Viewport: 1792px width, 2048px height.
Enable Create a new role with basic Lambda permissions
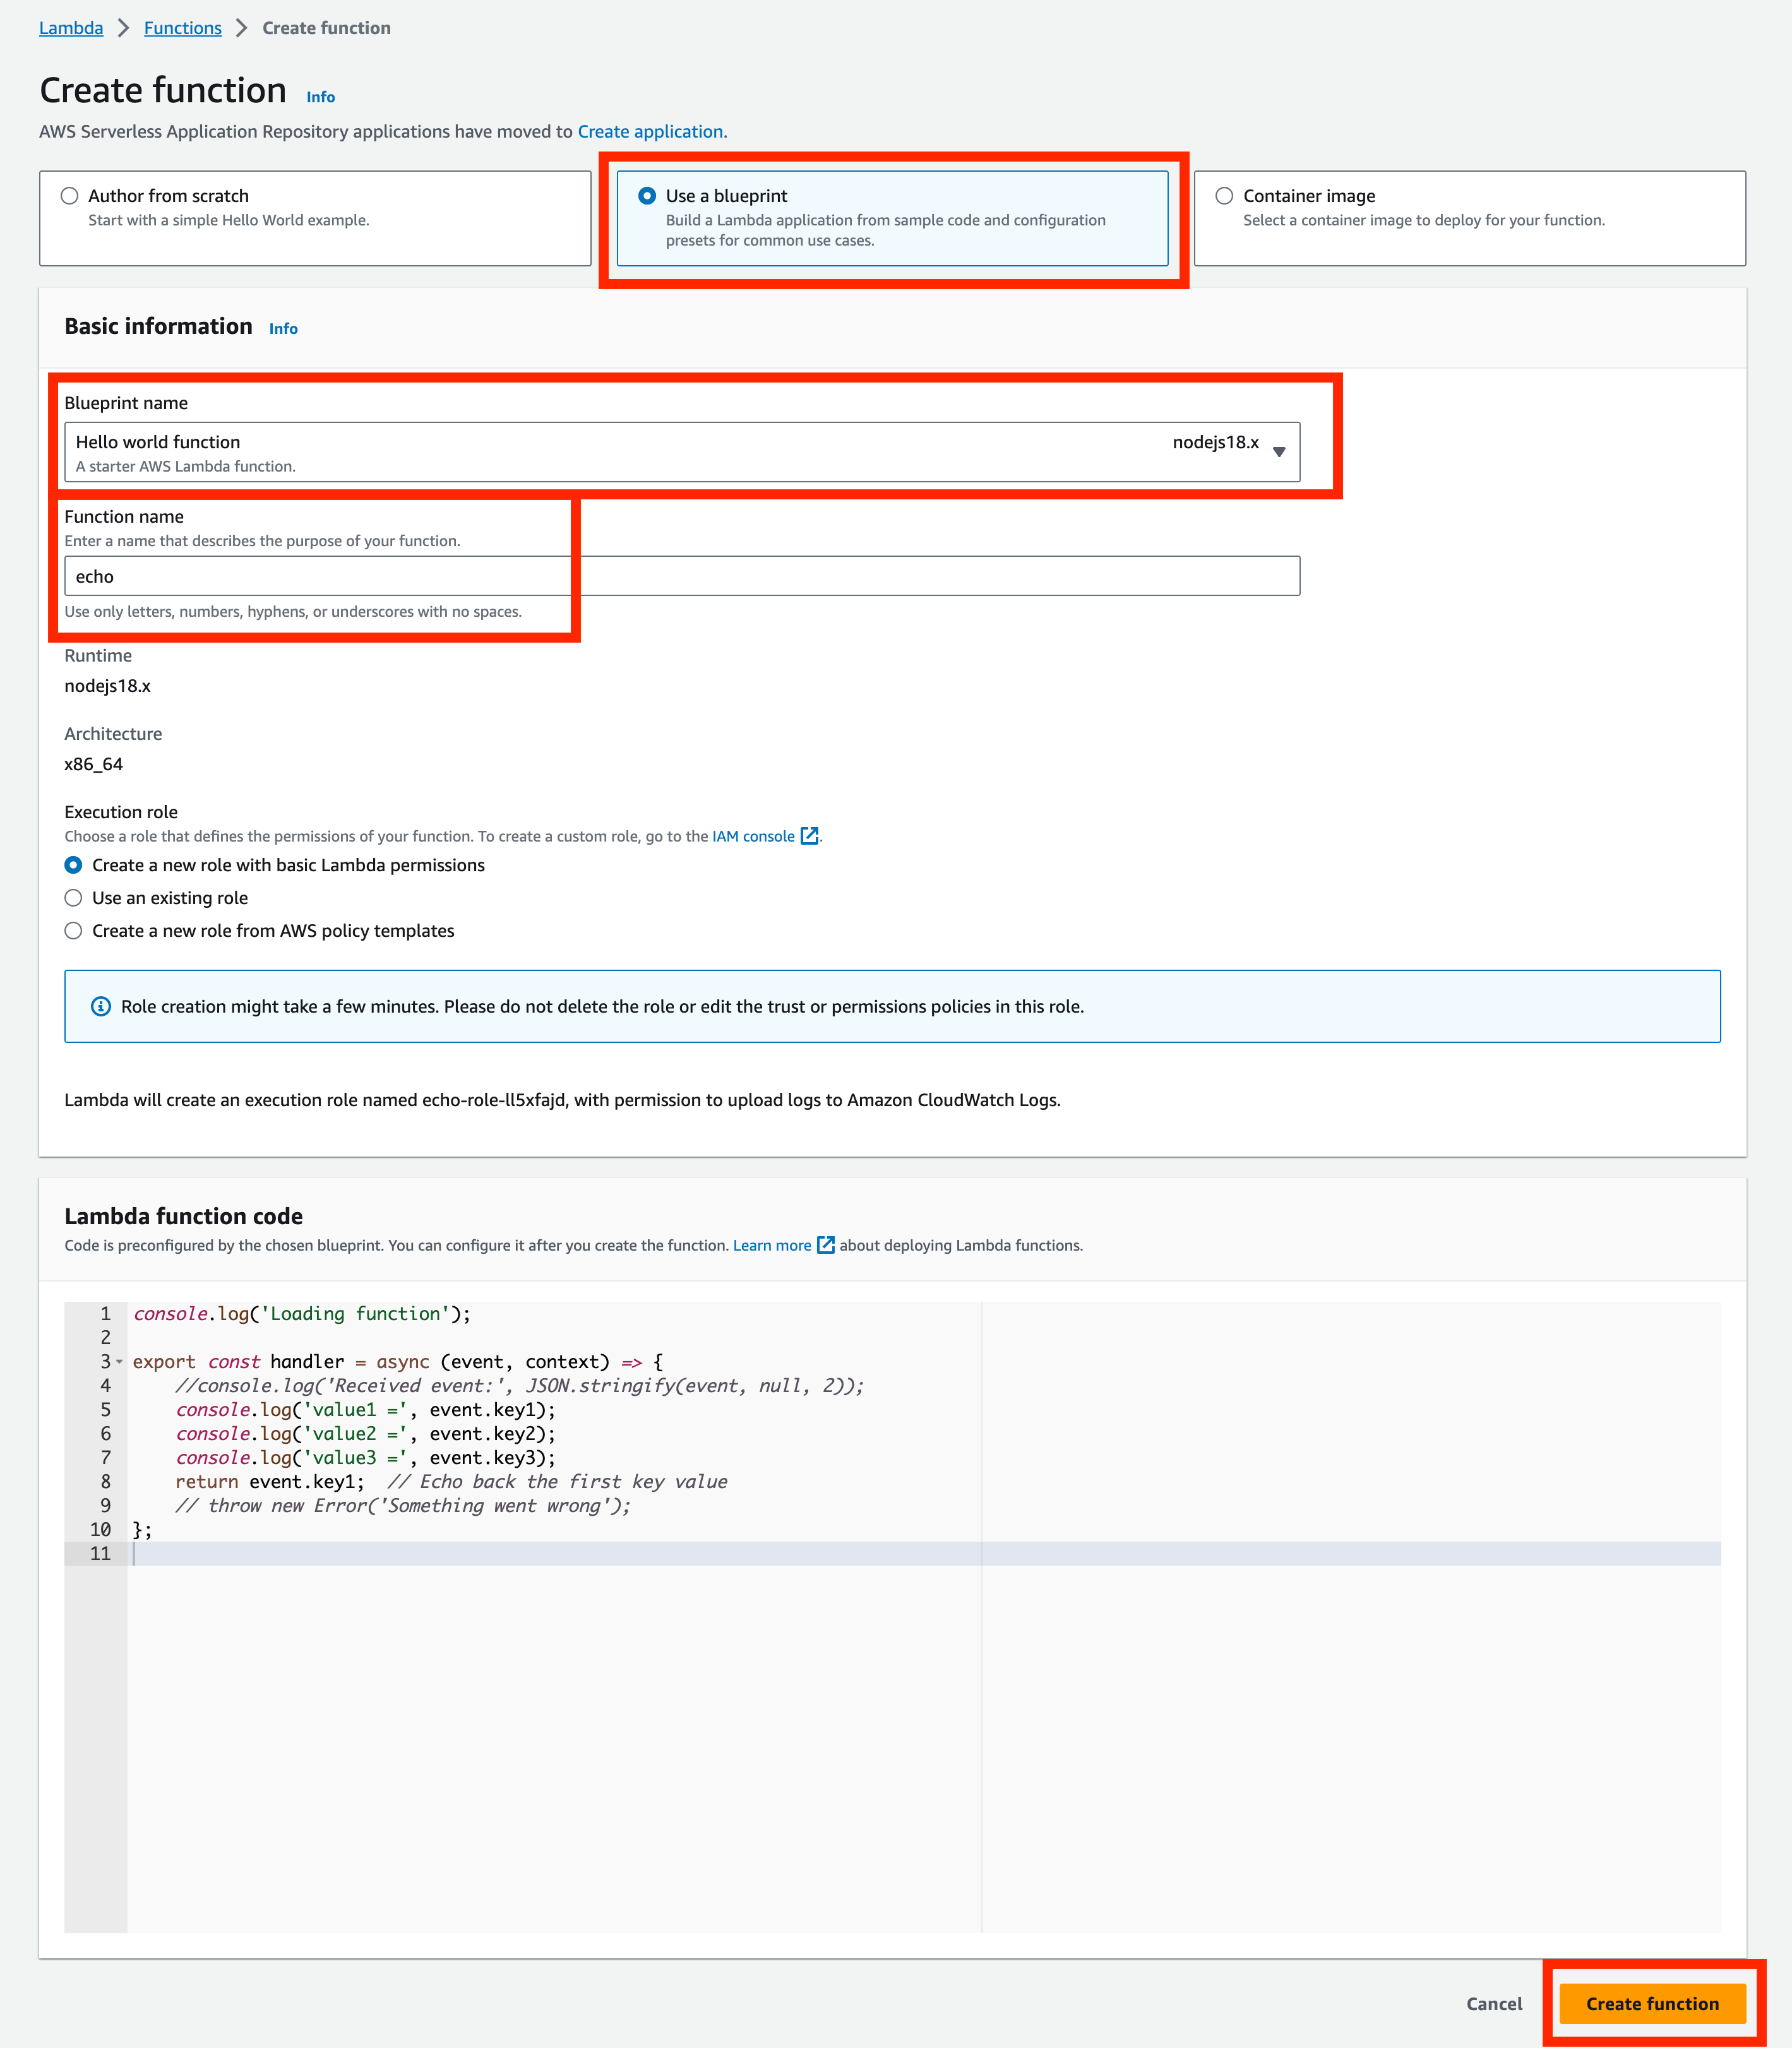tap(73, 865)
